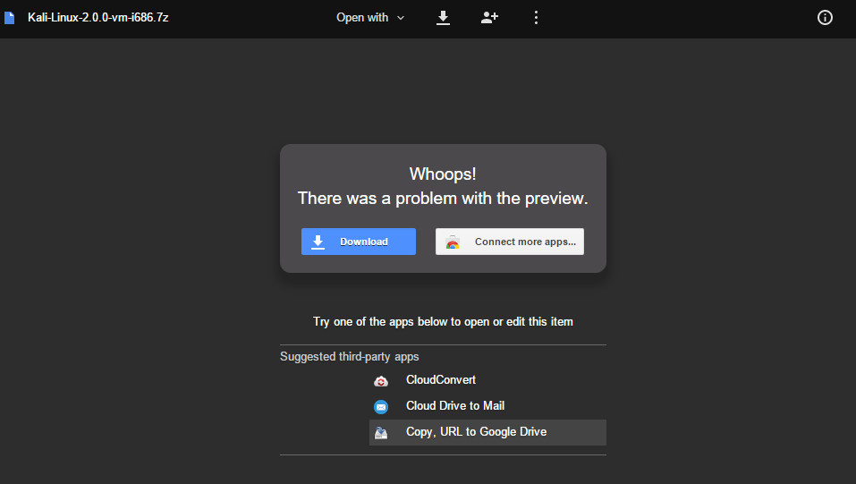Click the blue Download button

pyautogui.click(x=359, y=242)
